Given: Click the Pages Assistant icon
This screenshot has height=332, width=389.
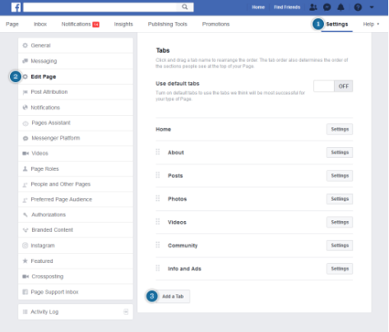Looking at the screenshot, I should click(25, 123).
